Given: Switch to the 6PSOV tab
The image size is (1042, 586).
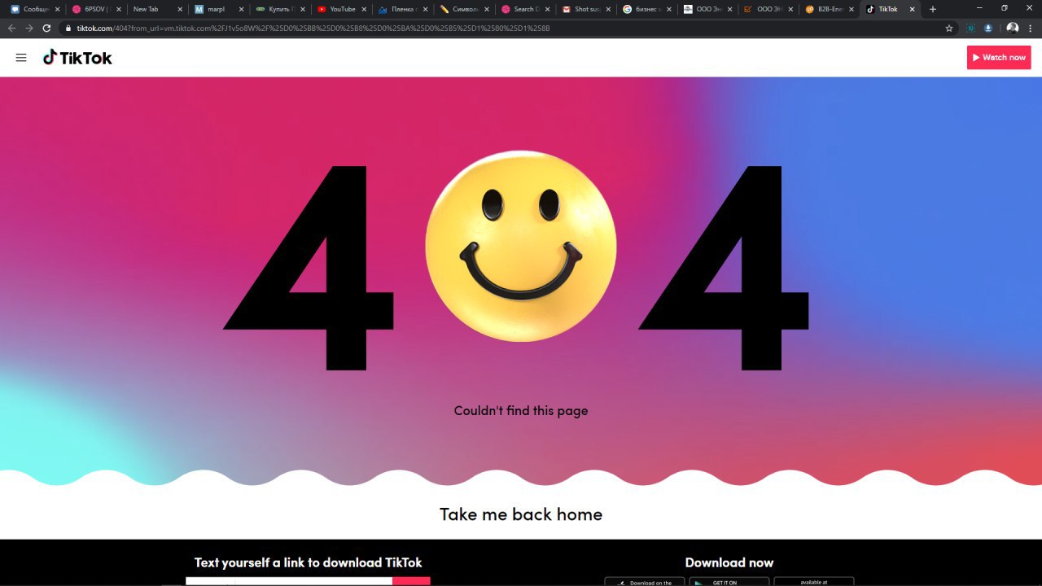Looking at the screenshot, I should (96, 9).
